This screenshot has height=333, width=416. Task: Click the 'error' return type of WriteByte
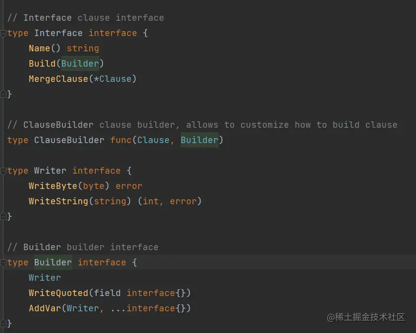click(x=129, y=186)
